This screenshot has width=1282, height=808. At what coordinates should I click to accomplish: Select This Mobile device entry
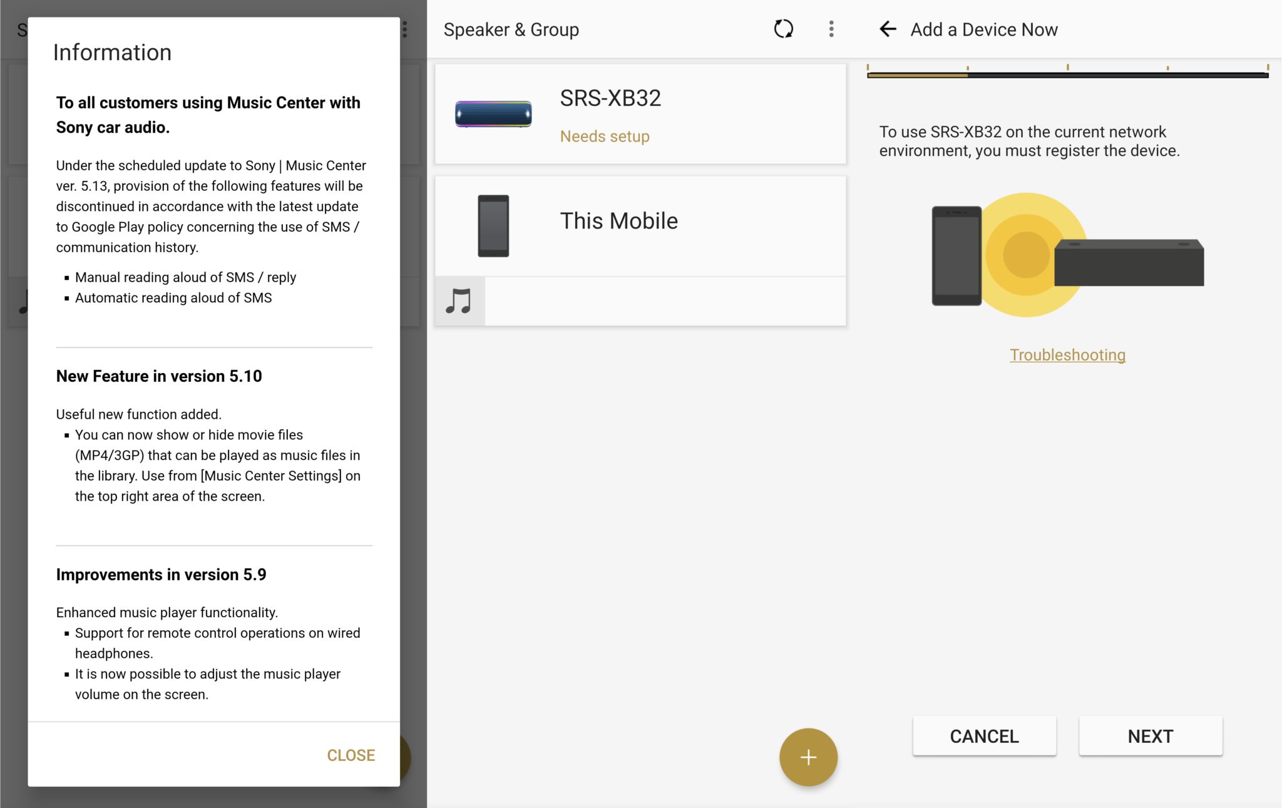(618, 221)
